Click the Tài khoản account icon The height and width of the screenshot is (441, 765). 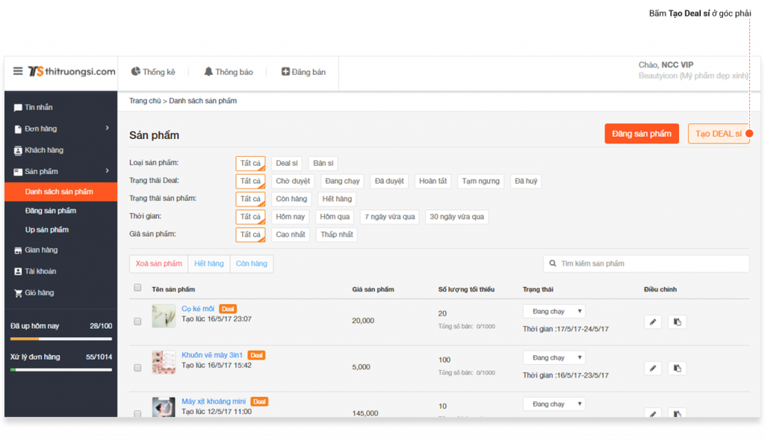click(18, 271)
